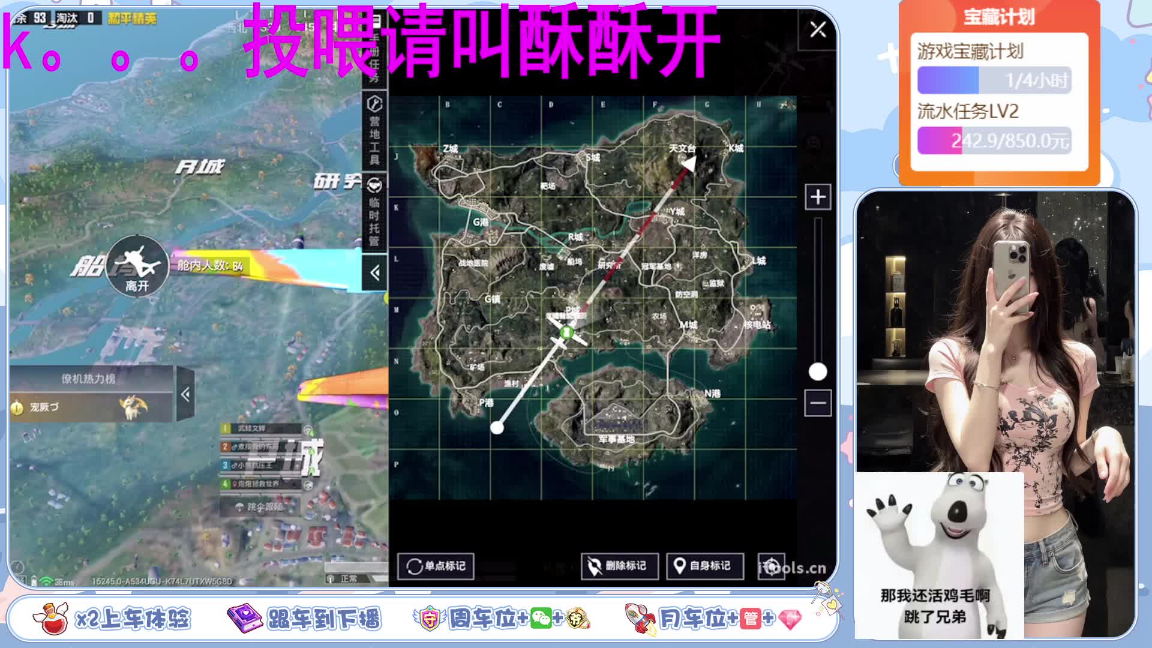This screenshot has height=648, width=1152.
Task: Open the 营地工具 camp tools tab
Action: [374, 130]
